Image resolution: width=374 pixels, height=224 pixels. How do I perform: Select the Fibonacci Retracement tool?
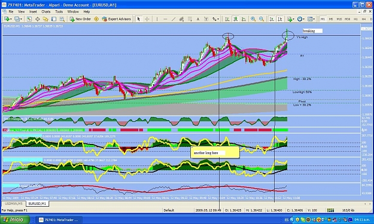[x=190, y=19]
